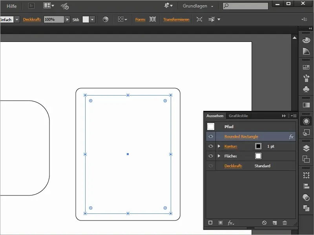Click the black Kontur color swatch
This screenshot has height=235, width=314.
tap(258, 146)
